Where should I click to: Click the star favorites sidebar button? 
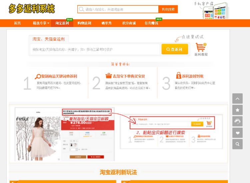pyautogui.click(x=237, y=110)
